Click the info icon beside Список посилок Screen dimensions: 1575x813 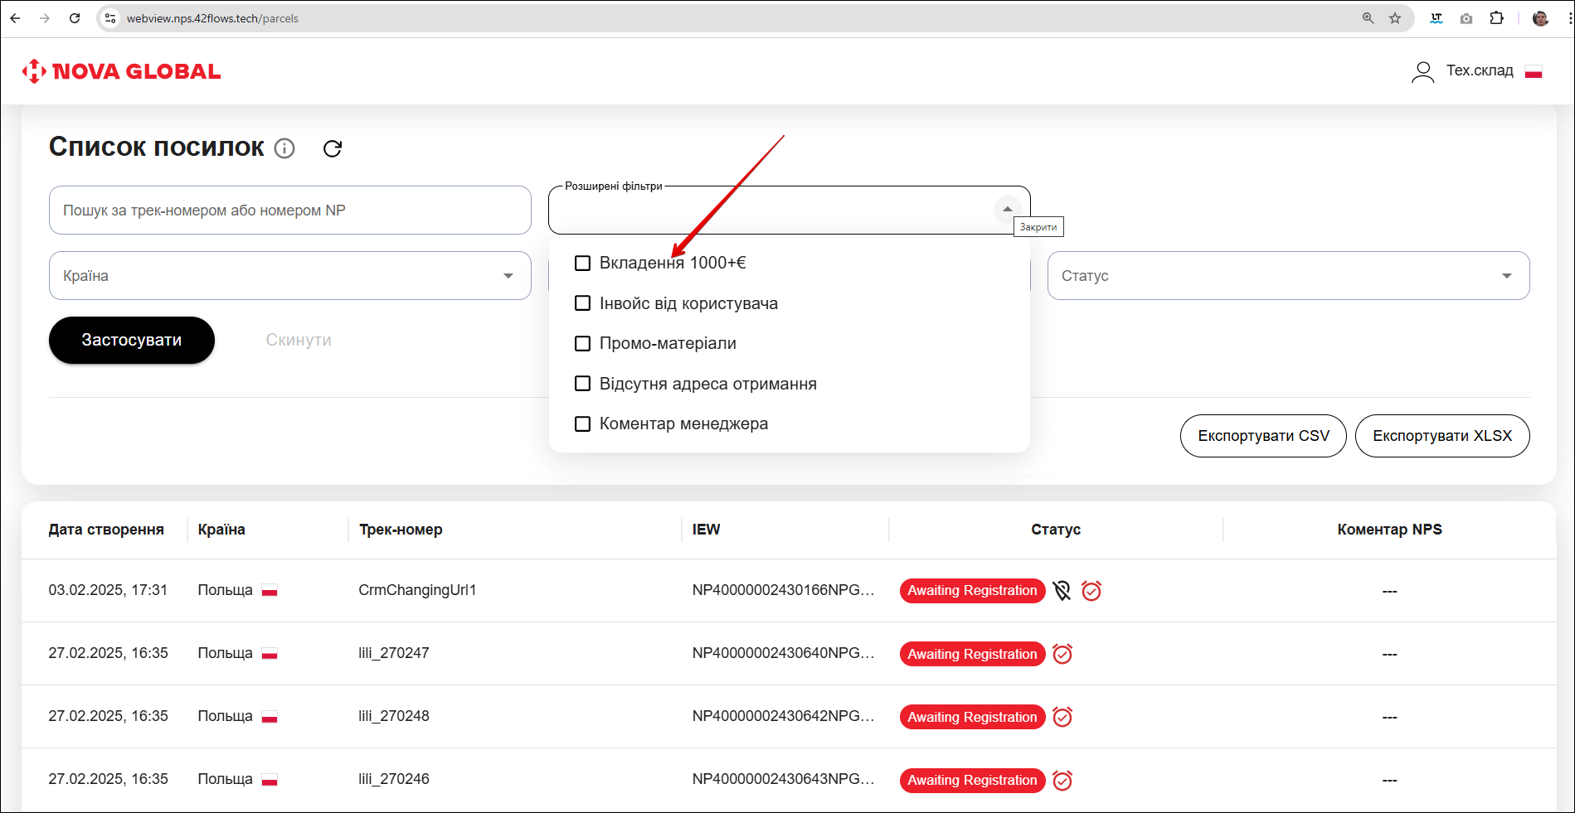coord(284,148)
